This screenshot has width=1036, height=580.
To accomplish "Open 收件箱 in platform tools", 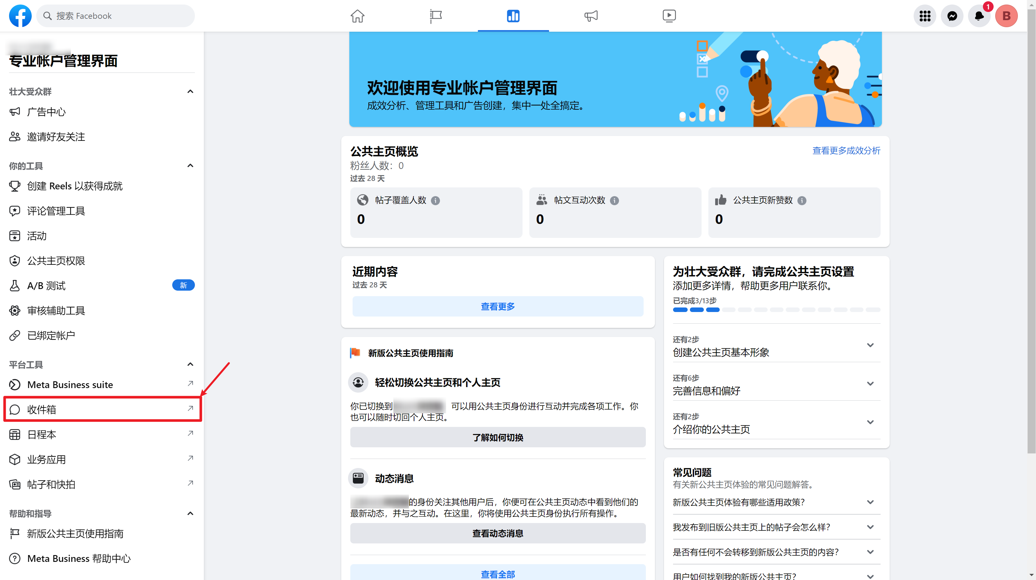I will click(x=102, y=409).
